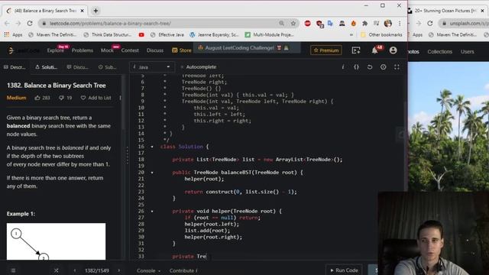The image size is (489, 275).
Task: Open editor info icon
Action: pyautogui.click(x=343, y=67)
